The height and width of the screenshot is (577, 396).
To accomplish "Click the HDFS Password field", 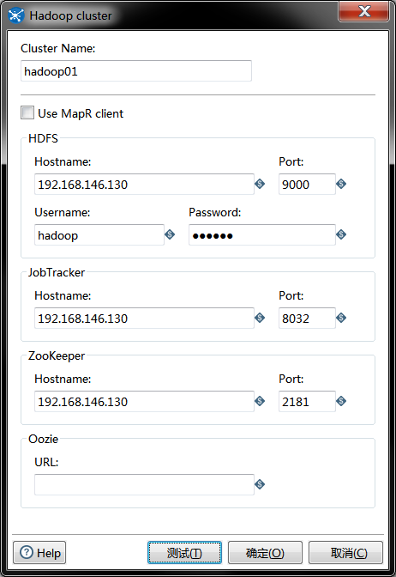I will 262,234.
